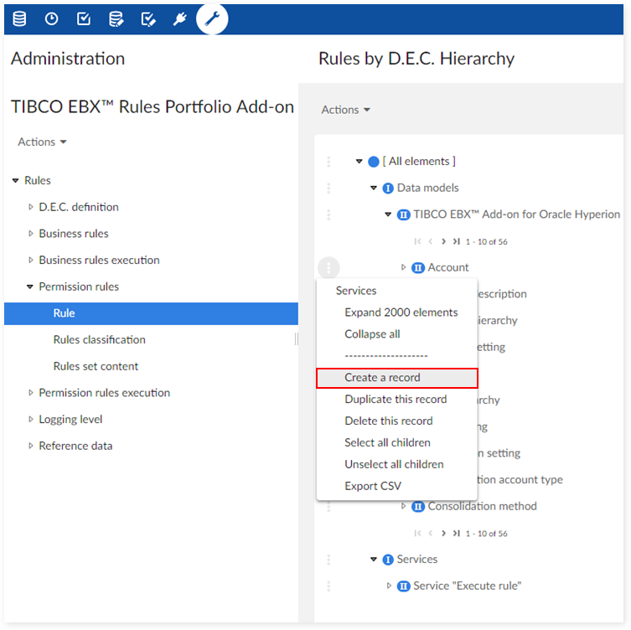
Task: Click the blue circle icon of All elements
Action: click(374, 162)
